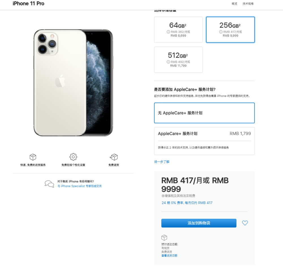Switch to the 技术规格 tab
The width and height of the screenshot is (283, 270).
[248, 4]
